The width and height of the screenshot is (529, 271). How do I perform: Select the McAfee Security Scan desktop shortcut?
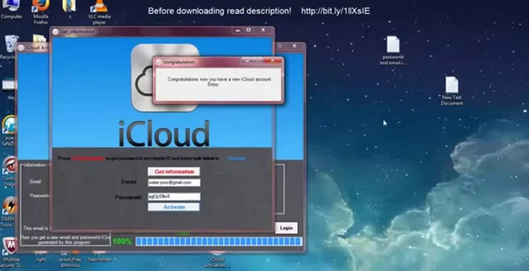point(12,251)
